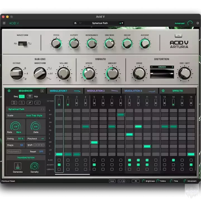The width and height of the screenshot is (201, 201).
Task: Change Playback direction arrow
Action: (x=42, y=138)
